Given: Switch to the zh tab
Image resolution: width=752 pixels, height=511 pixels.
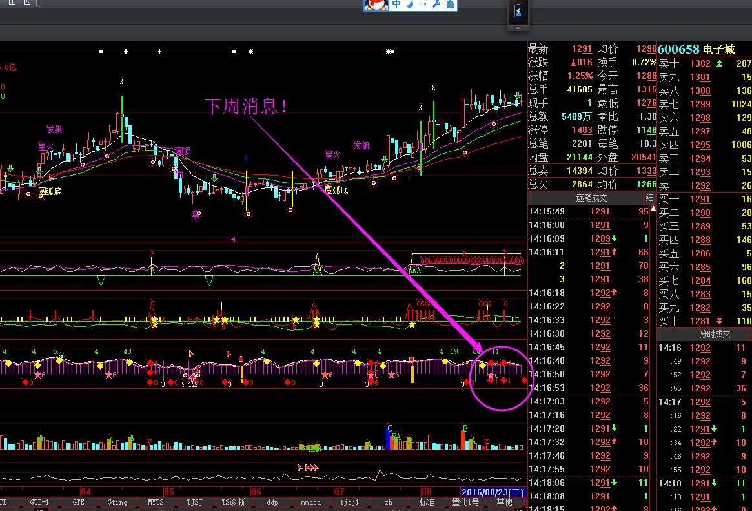Looking at the screenshot, I should (x=389, y=502).
